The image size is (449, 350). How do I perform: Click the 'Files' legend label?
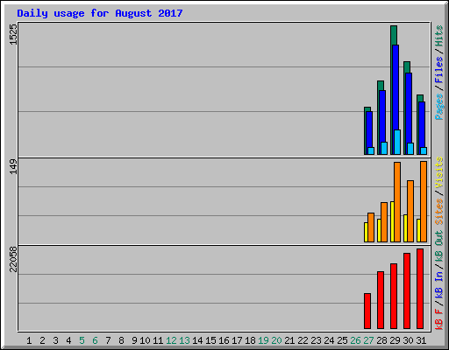coord(439,70)
